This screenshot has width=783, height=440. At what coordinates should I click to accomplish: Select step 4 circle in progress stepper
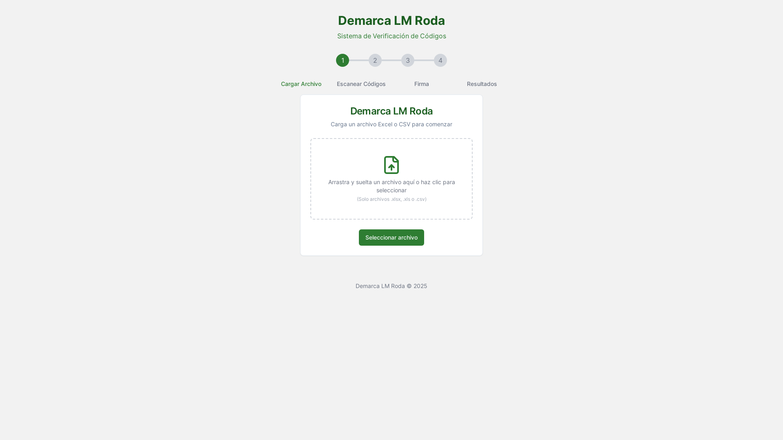tap(440, 60)
